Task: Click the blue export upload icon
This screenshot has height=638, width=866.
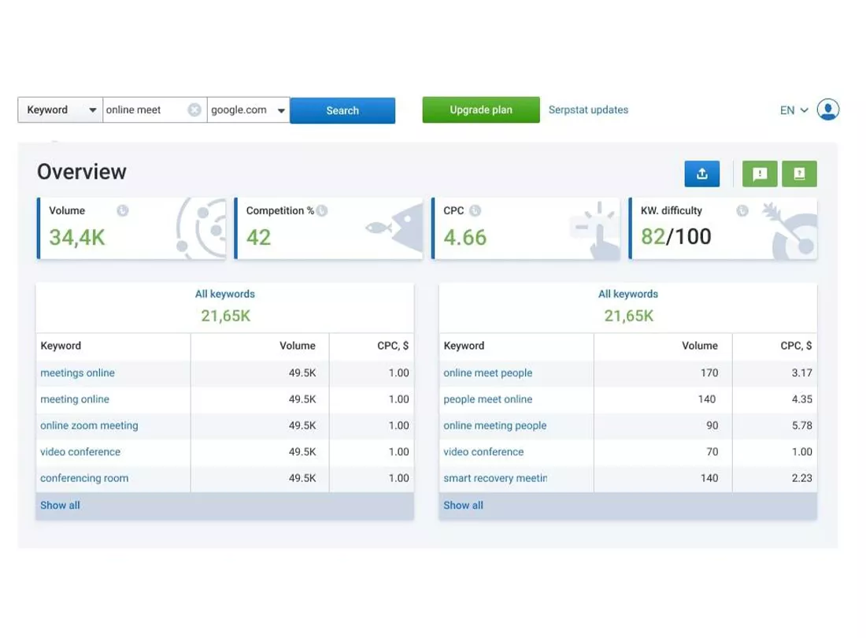Action: click(701, 174)
